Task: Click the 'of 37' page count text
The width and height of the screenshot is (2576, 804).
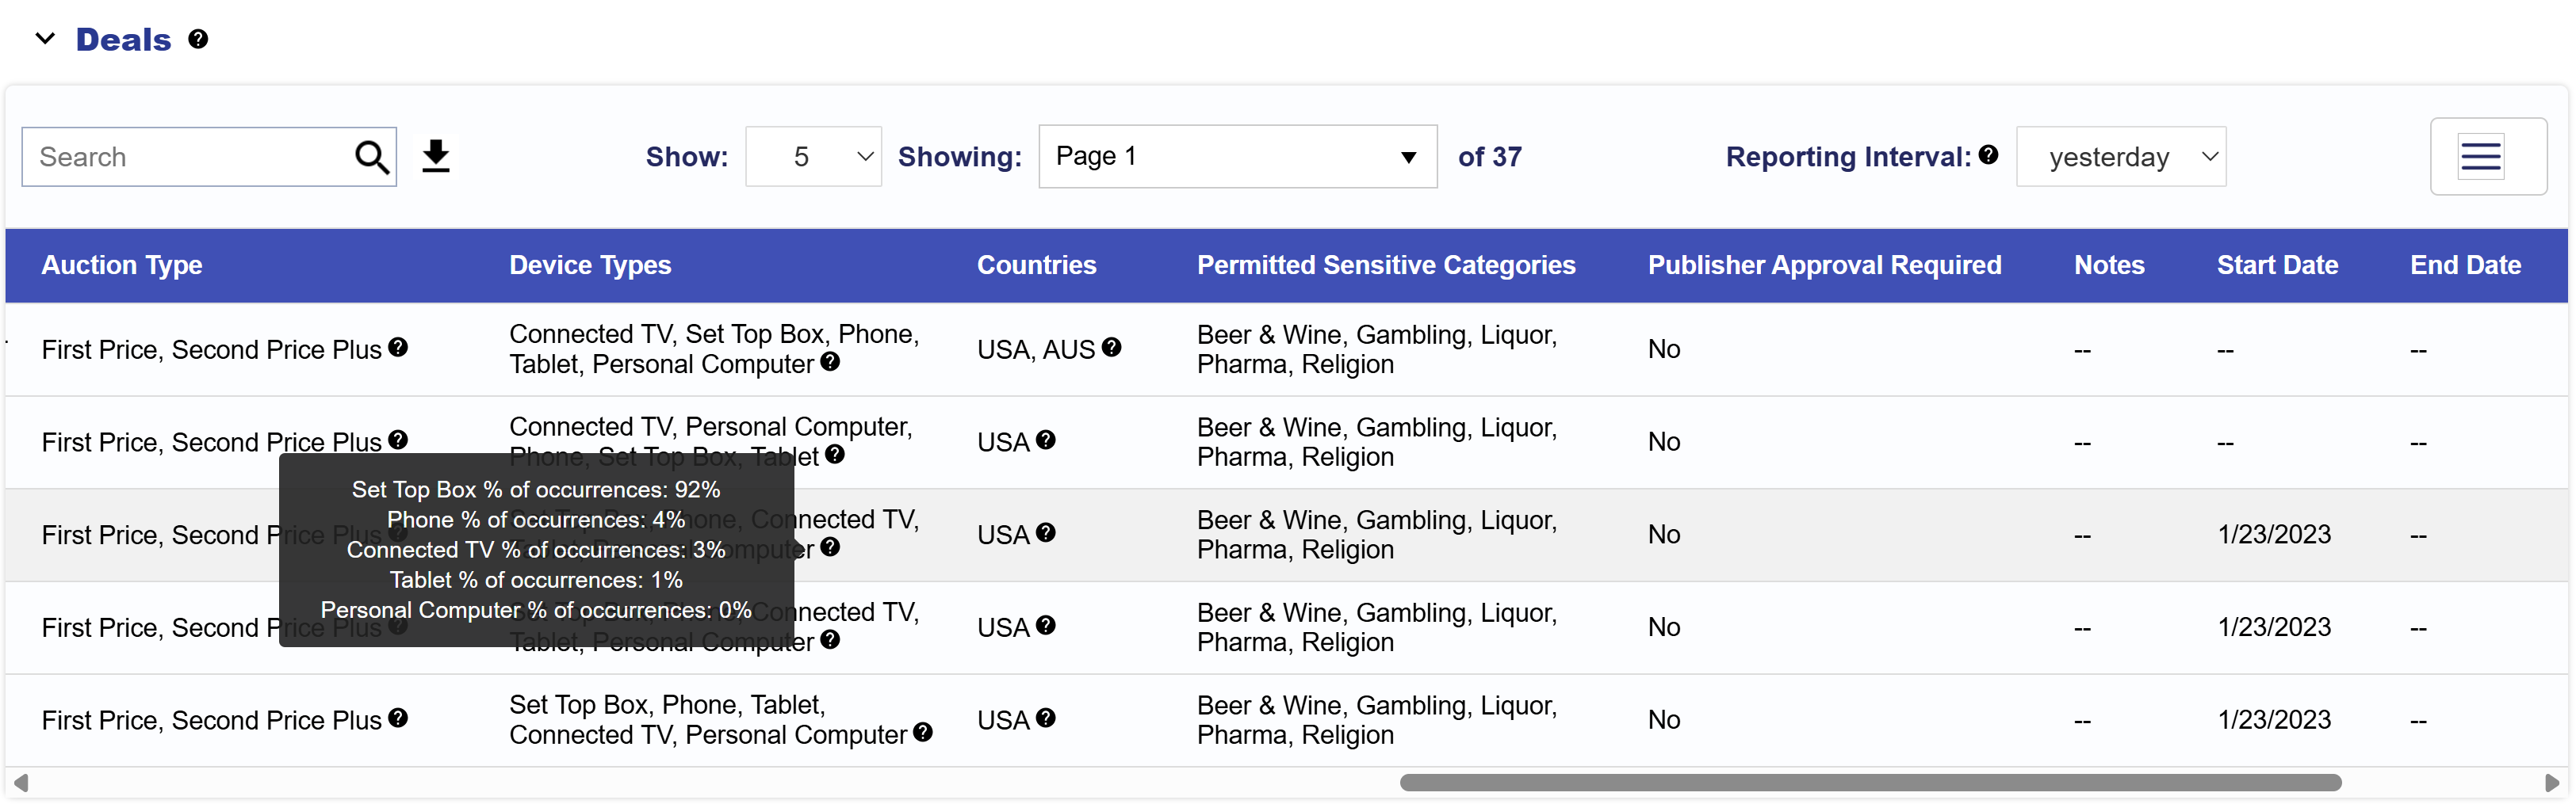Action: click(1489, 157)
